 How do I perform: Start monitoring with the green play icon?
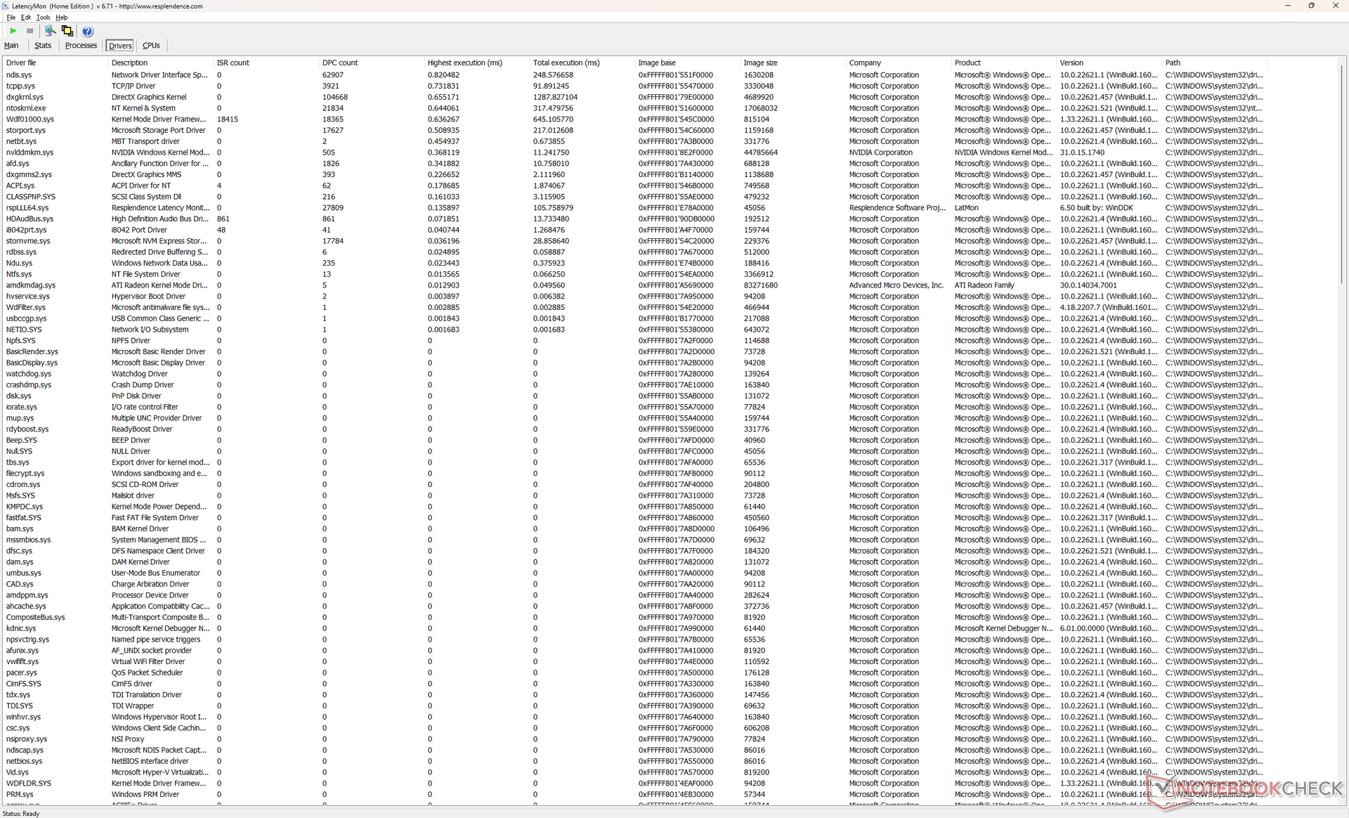[13, 31]
